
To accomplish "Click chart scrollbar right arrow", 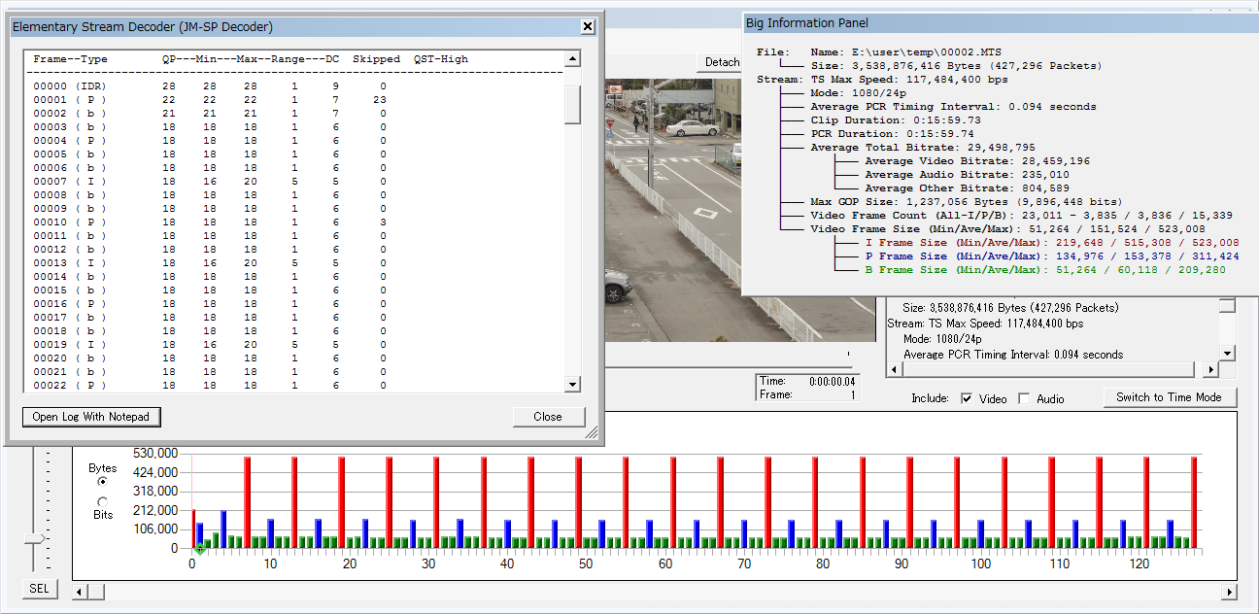I will (1229, 592).
